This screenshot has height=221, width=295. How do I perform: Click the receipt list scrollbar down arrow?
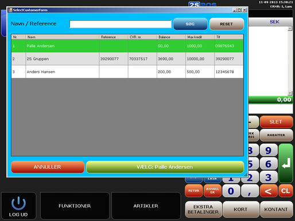(x=290, y=93)
